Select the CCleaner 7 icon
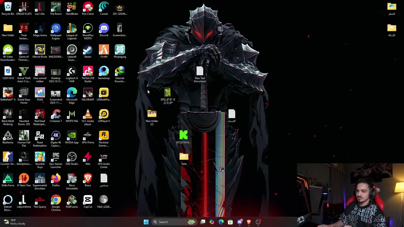The width and height of the screenshot is (404, 227). coord(56,116)
